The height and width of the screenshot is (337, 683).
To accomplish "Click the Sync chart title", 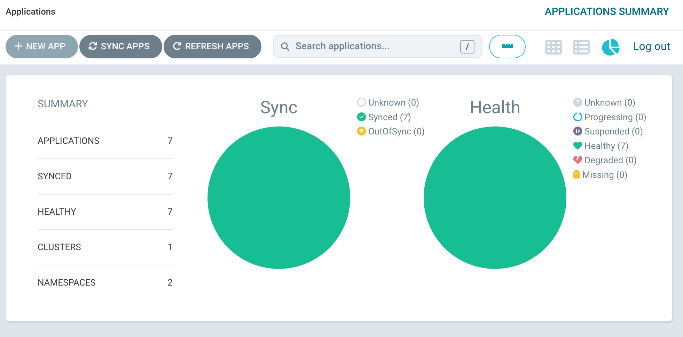I will click(x=279, y=107).
